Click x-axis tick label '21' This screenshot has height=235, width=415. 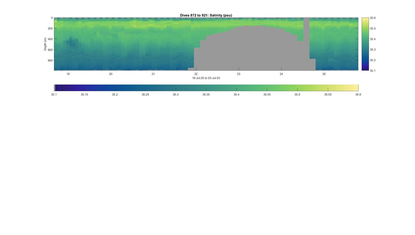coord(153,74)
